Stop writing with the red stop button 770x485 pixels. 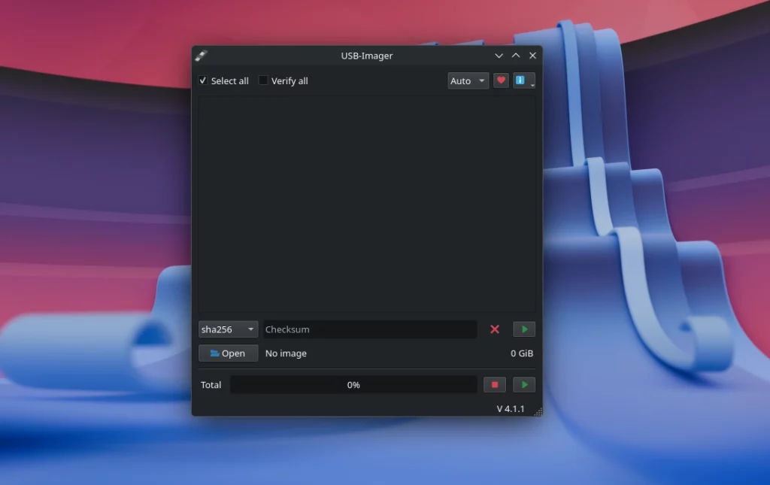click(495, 385)
